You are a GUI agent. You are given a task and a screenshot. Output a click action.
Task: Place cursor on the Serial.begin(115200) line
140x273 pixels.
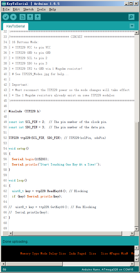(x=31, y=159)
